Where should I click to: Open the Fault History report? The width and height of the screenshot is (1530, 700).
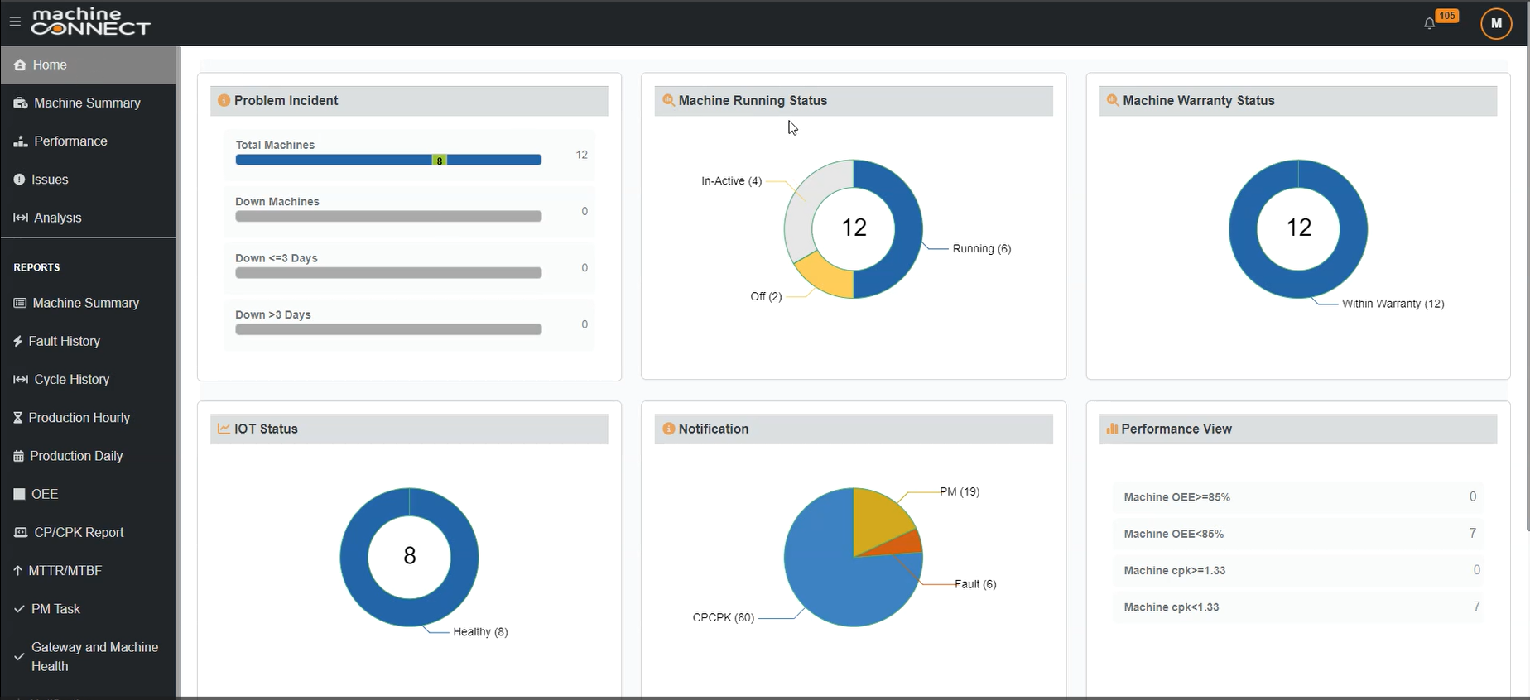tap(64, 341)
